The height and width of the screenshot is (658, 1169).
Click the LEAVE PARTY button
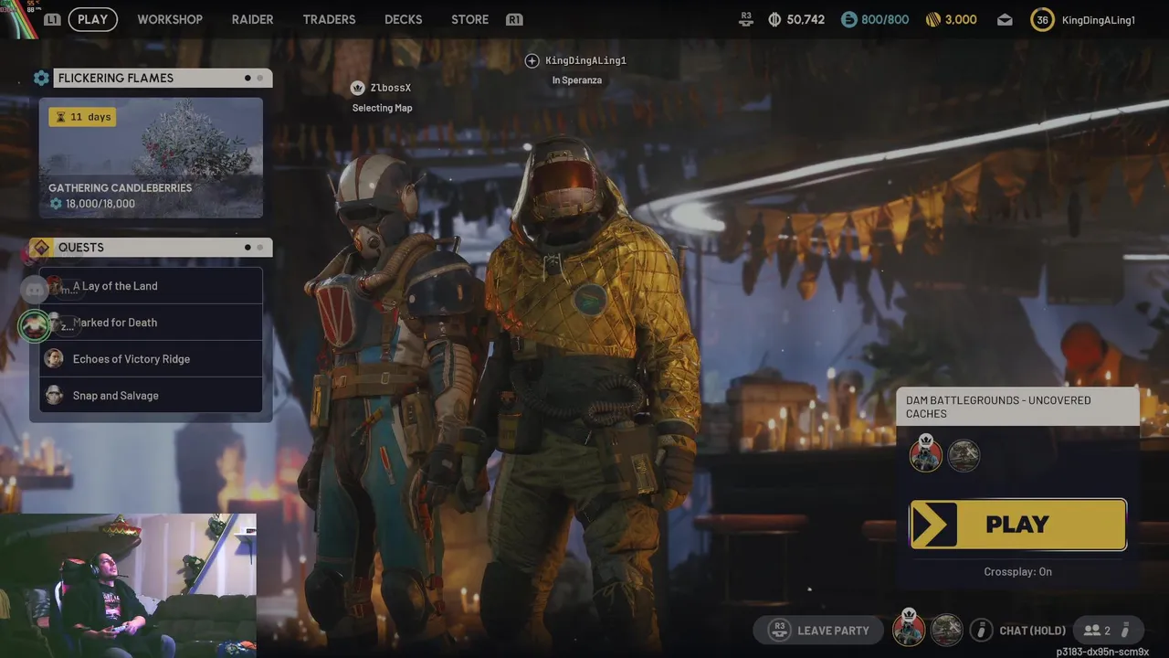point(819,631)
